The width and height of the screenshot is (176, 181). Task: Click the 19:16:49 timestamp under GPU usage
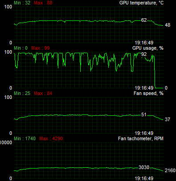[144, 88]
